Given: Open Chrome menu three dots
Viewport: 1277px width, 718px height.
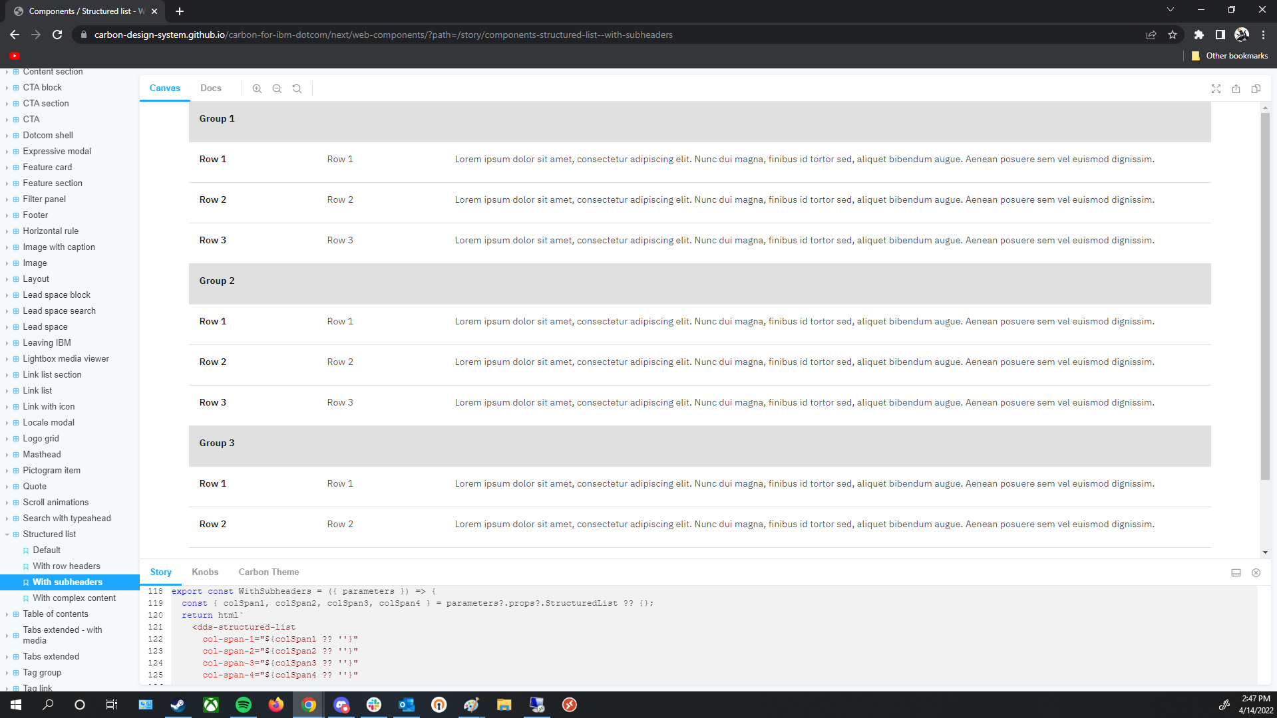Looking at the screenshot, I should 1263,35.
